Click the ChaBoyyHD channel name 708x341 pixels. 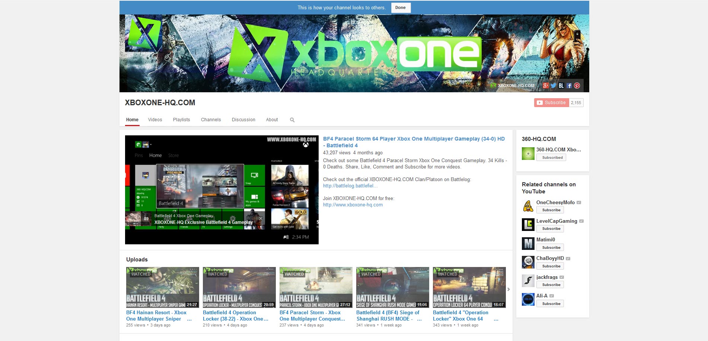coord(550,258)
